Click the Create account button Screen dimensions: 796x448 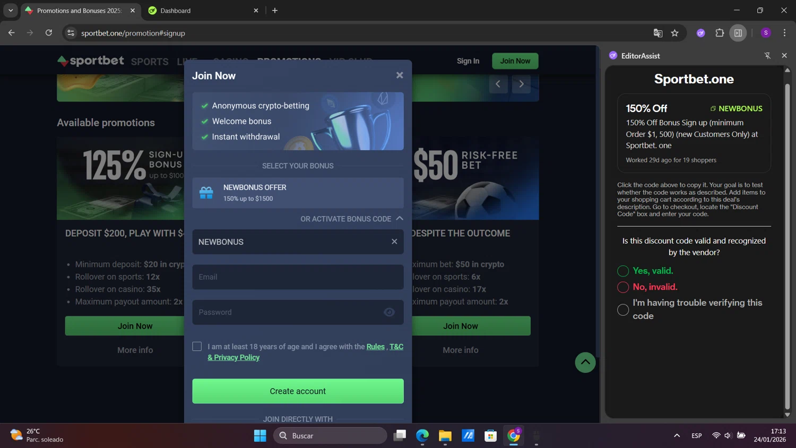pyautogui.click(x=298, y=391)
